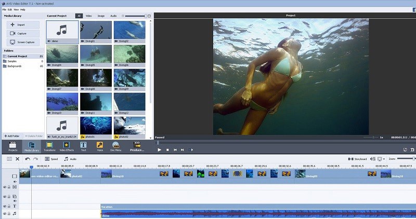The image size is (416, 219).
Task: Open the Media Library section
Action: click(32, 146)
